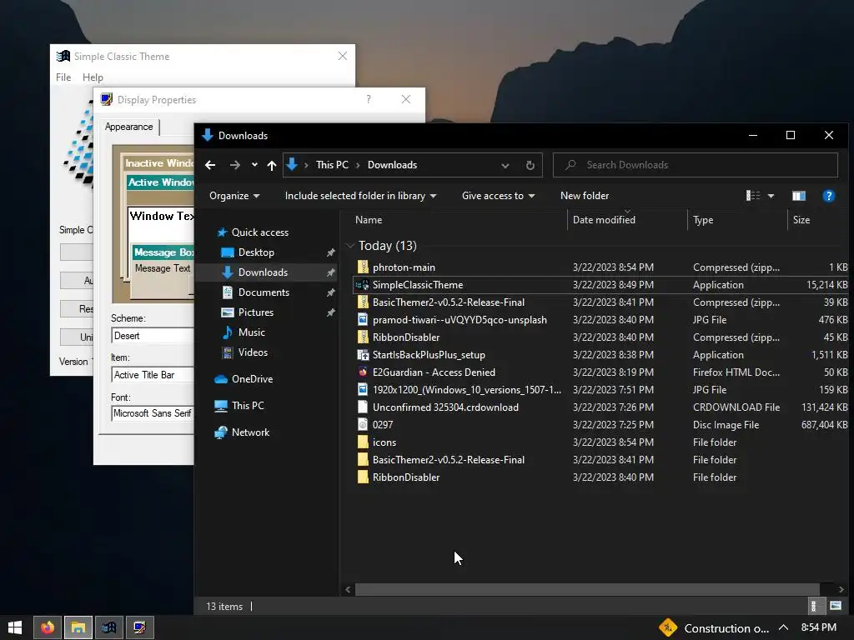Screen dimensions: 854x640
Task: Click horizontal scrollbar in file list
Action: pos(587,589)
